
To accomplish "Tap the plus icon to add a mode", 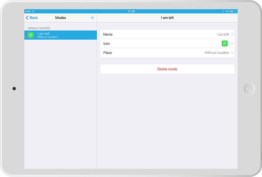I will coord(92,18).
